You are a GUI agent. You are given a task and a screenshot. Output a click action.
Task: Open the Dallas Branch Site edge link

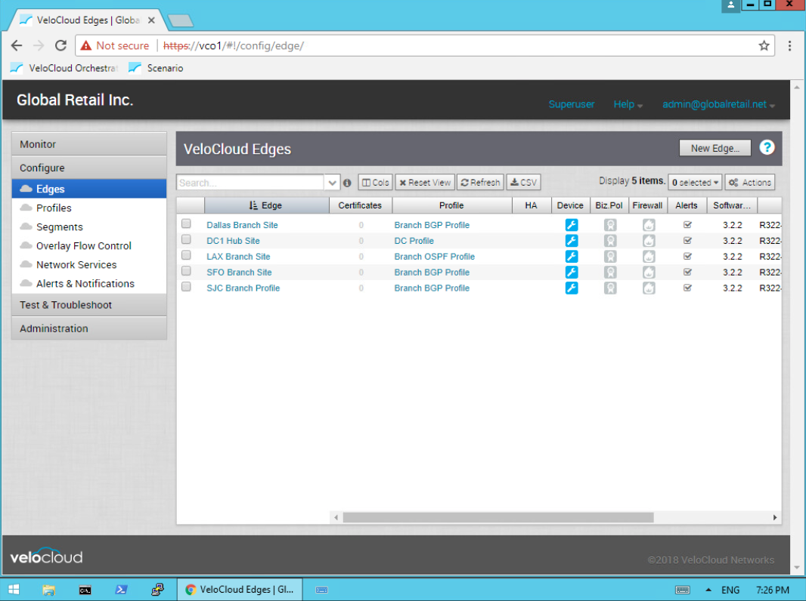[242, 225]
